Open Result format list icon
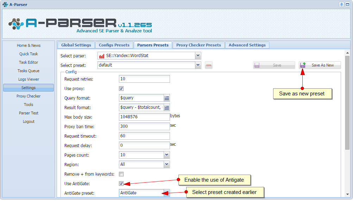The height and width of the screenshot is (201, 353). tap(167, 107)
